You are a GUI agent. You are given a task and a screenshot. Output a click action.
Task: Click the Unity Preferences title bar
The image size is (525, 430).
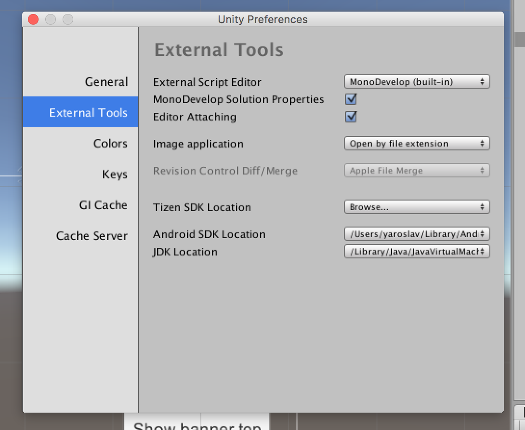[x=263, y=19]
